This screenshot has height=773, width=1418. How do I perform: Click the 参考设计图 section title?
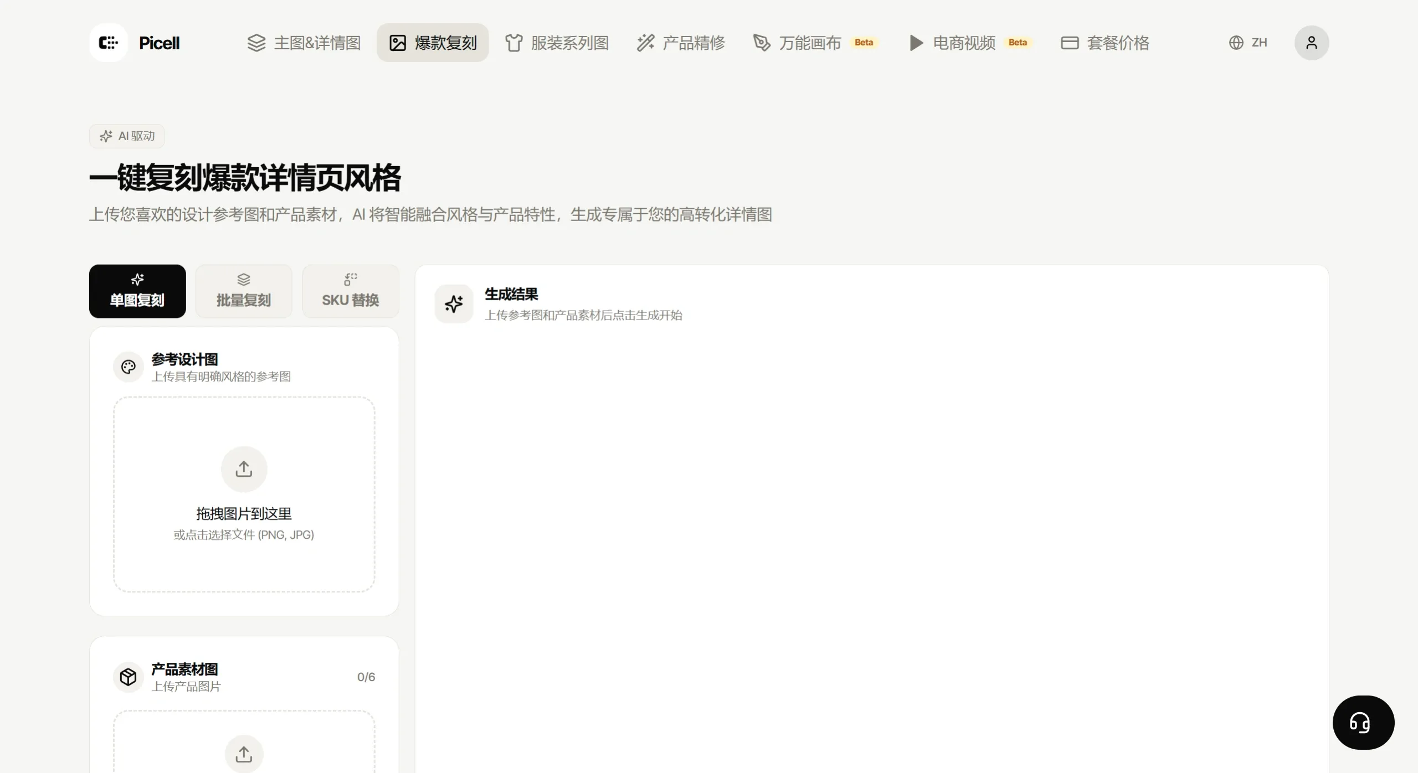[185, 359]
